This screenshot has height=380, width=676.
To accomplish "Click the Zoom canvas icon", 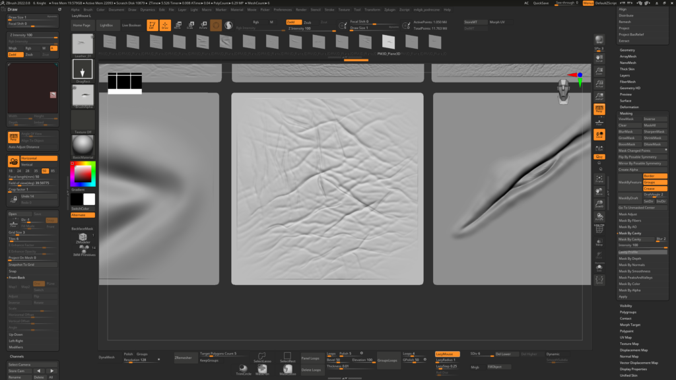I will [599, 71].
